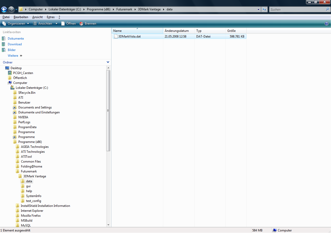Sort by the Größe column header

(236, 31)
